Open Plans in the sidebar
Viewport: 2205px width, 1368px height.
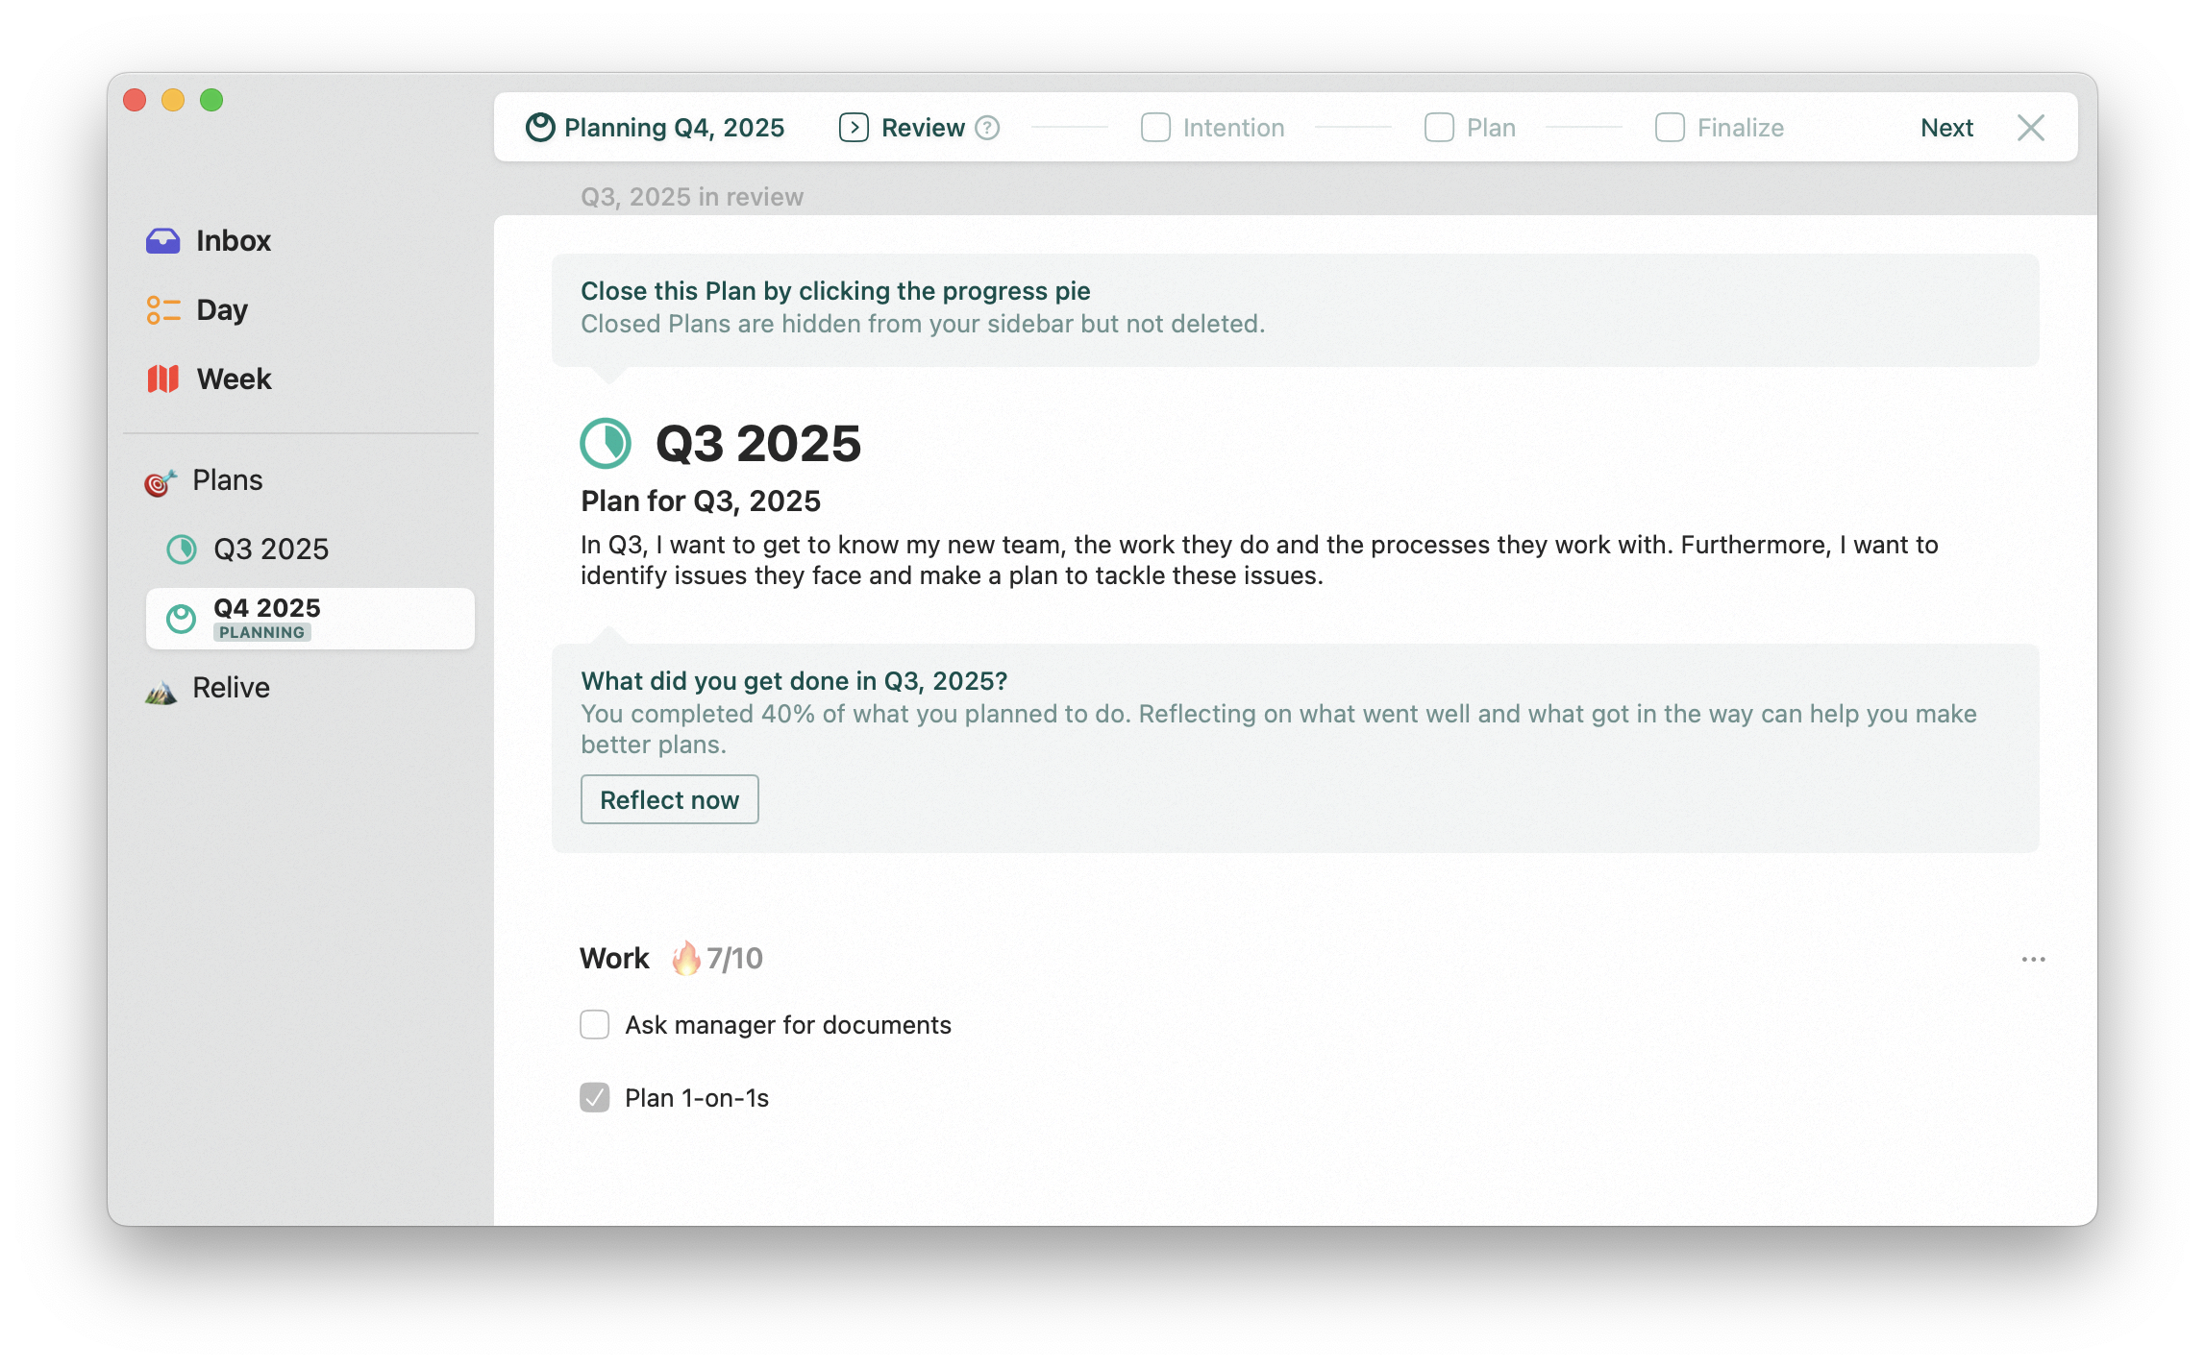click(227, 480)
